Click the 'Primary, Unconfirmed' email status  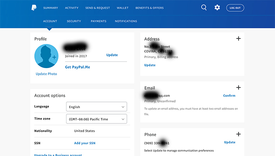pos(160,101)
